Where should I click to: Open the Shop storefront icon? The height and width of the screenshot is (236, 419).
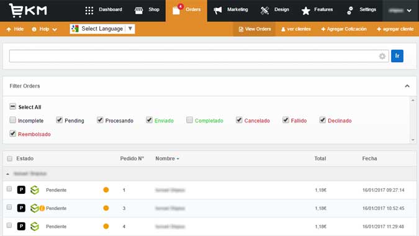(x=138, y=11)
